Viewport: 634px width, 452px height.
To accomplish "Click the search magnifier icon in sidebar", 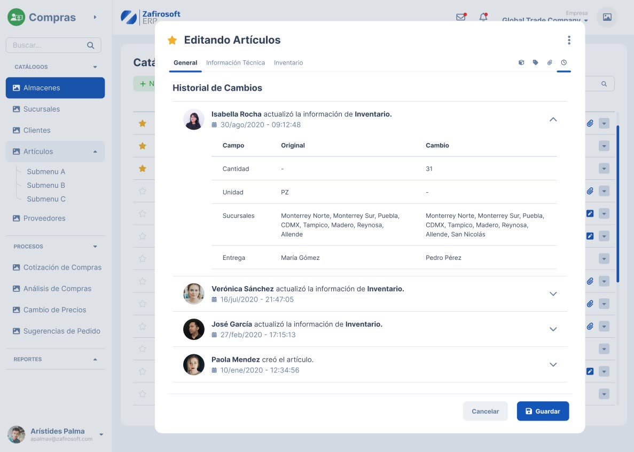I will pyautogui.click(x=91, y=45).
